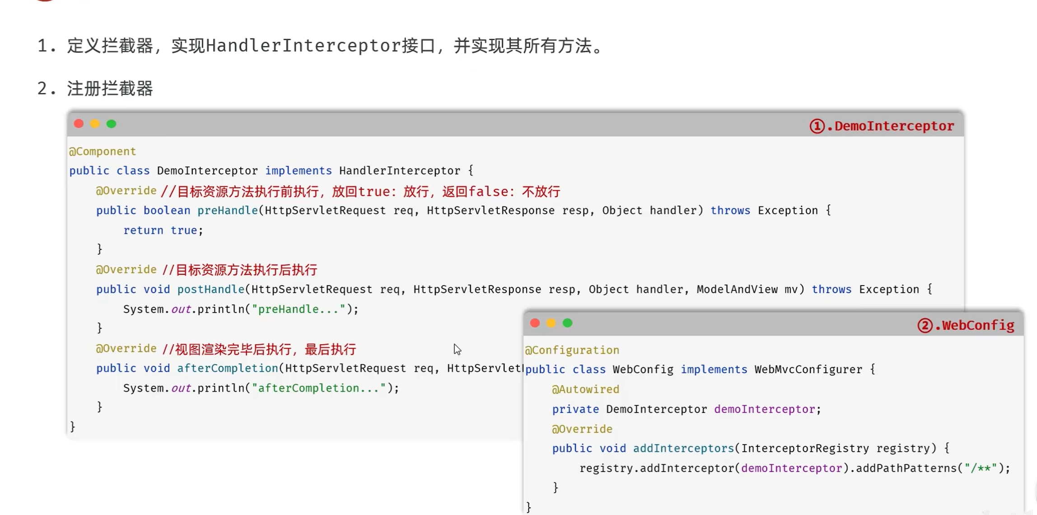Click the @Configuration annotation

(x=572, y=350)
